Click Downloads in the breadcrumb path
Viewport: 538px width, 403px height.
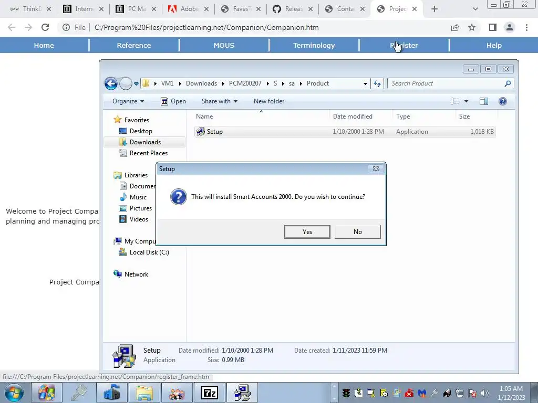pyautogui.click(x=201, y=83)
